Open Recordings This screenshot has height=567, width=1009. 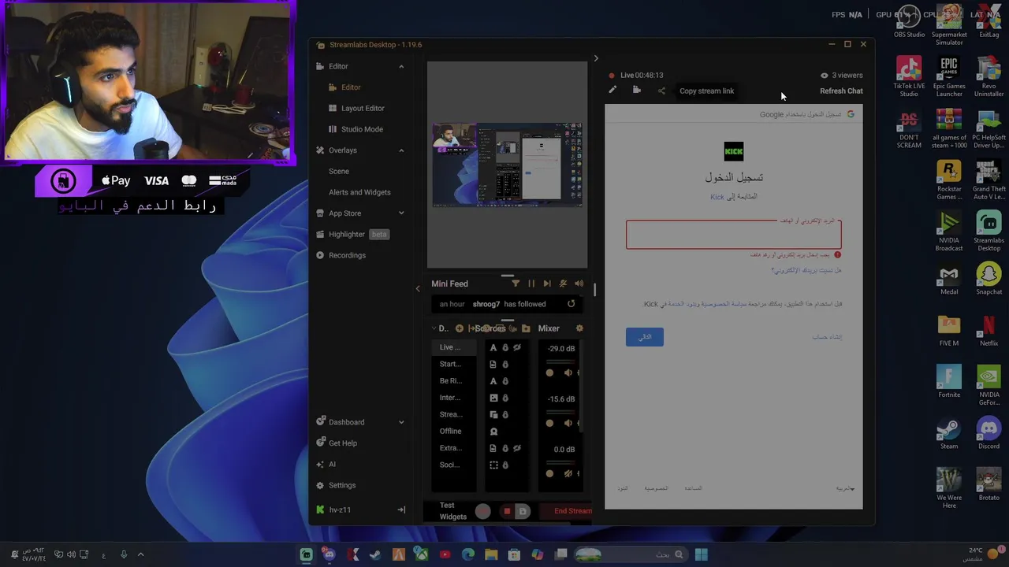click(x=347, y=255)
